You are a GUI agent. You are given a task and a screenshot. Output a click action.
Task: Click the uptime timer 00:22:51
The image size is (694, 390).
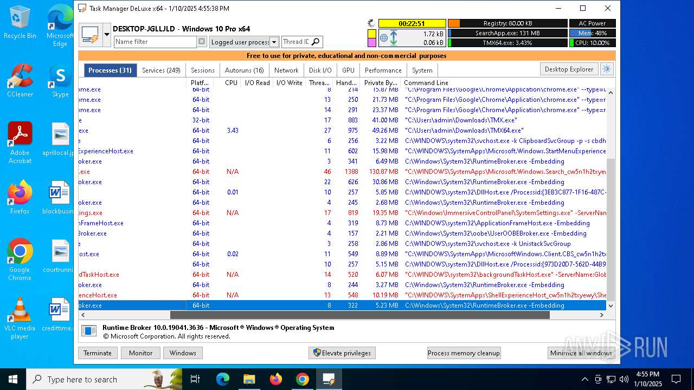click(412, 23)
